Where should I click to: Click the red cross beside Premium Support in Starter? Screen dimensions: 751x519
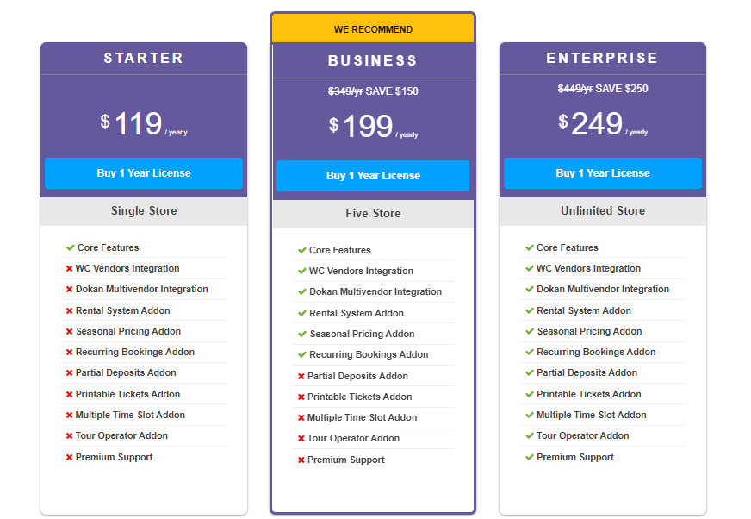click(x=69, y=456)
